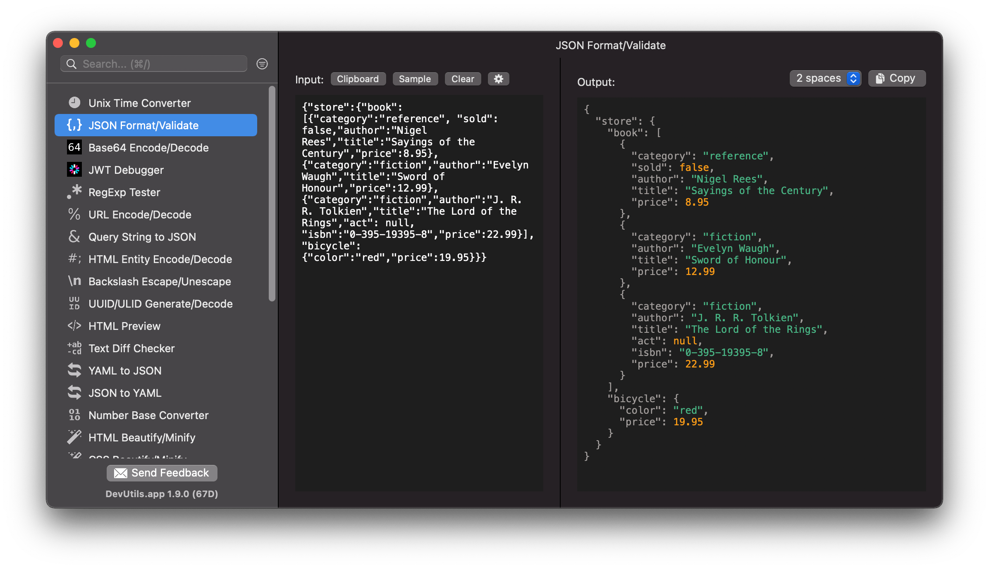Click the Clear input button

[462, 79]
